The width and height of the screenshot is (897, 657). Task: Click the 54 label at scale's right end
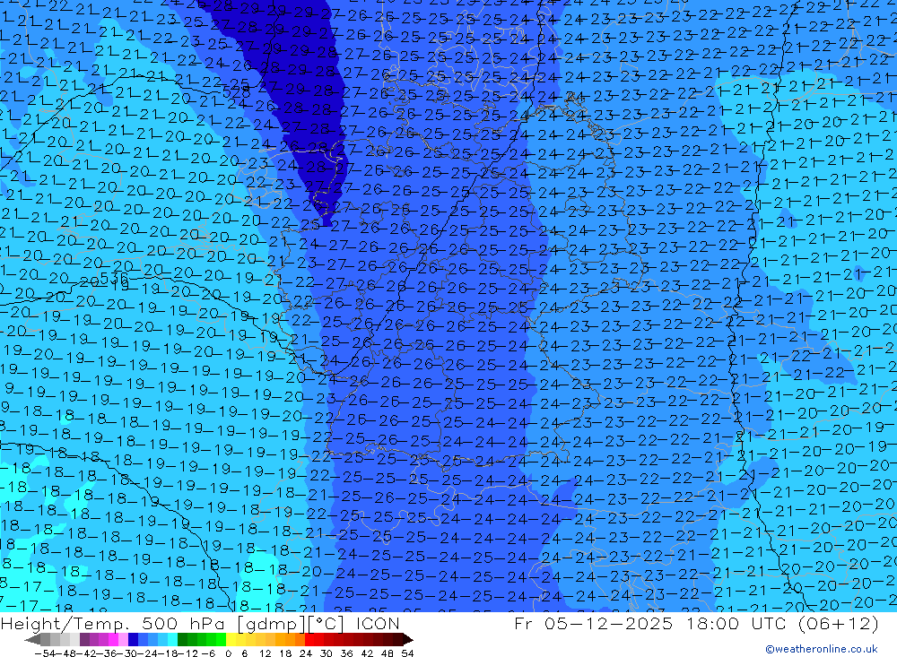(x=408, y=653)
